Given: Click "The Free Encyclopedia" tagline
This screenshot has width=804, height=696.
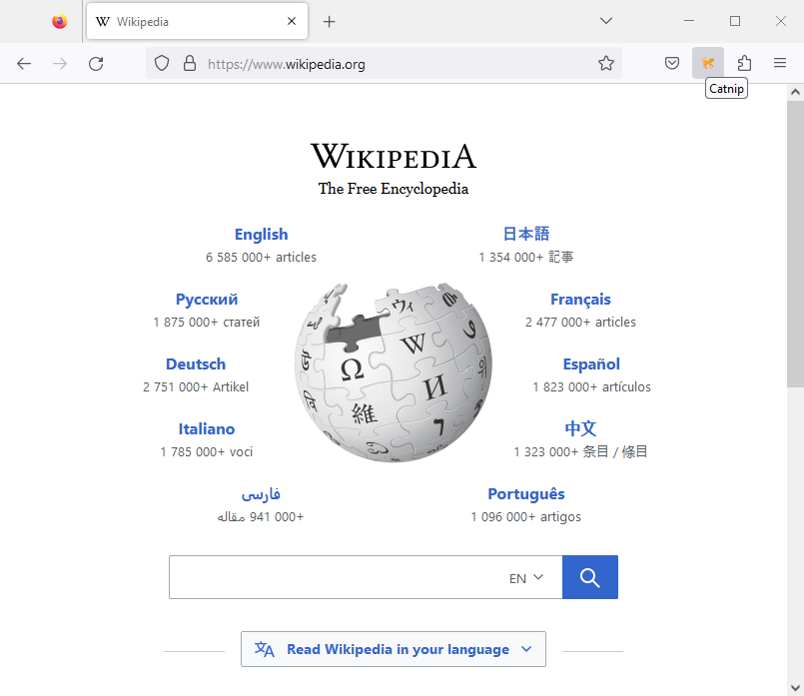Looking at the screenshot, I should [x=394, y=189].
